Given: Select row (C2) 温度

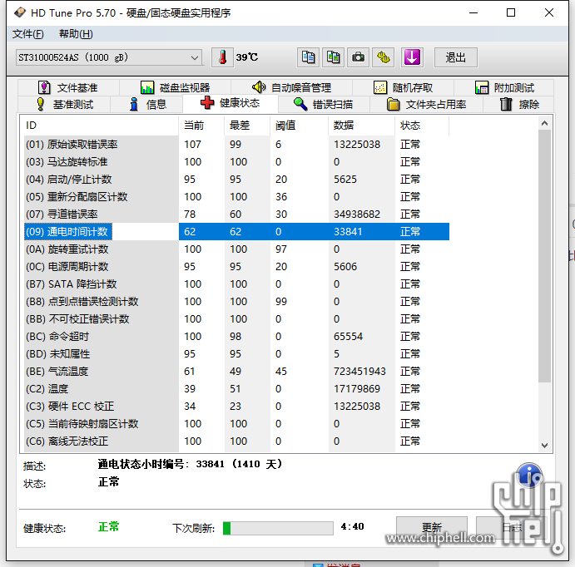Looking at the screenshot, I should coord(237,388).
